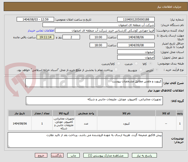Click the جزئیات اطلاعات نیاز page title
The height and width of the screenshot is (162, 188).
(x=169, y=7)
